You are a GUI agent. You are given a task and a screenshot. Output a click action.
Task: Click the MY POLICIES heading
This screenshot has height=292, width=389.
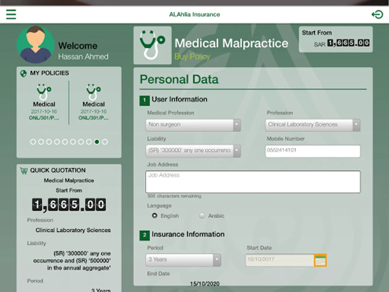pyautogui.click(x=50, y=73)
